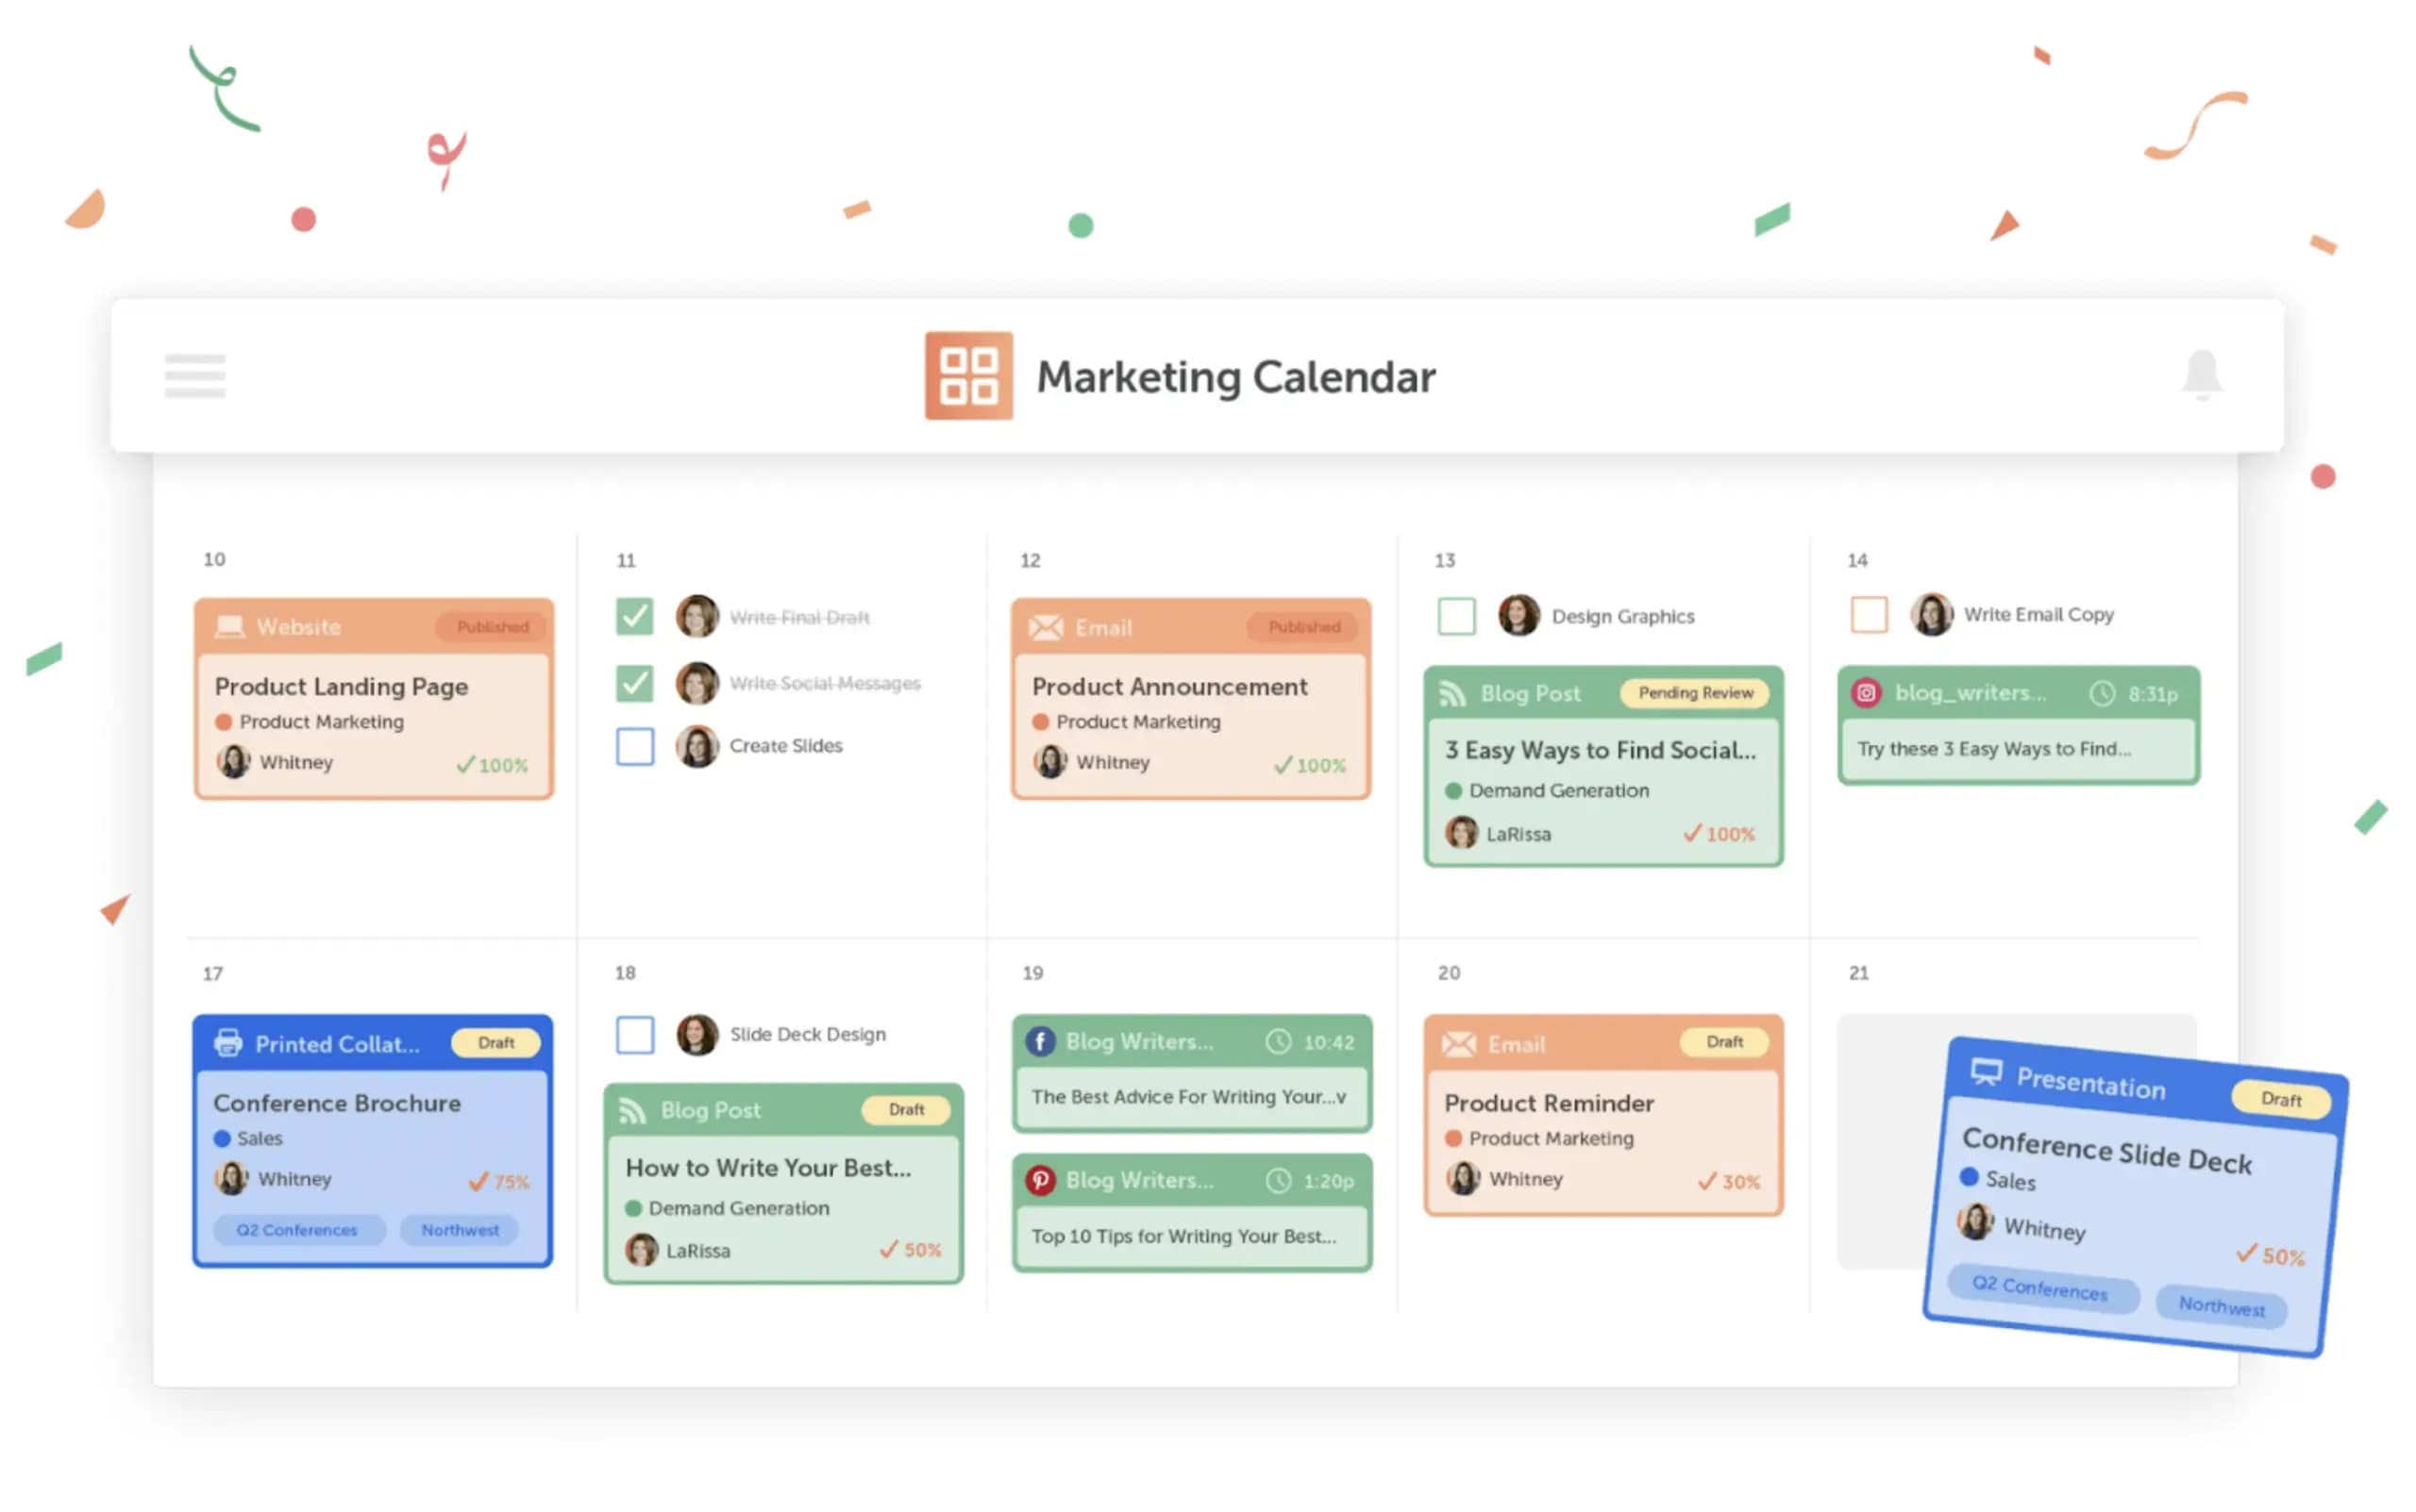Click the printer icon on Printed Collateral card
This screenshot has width=2416, height=1512.
point(228,1042)
